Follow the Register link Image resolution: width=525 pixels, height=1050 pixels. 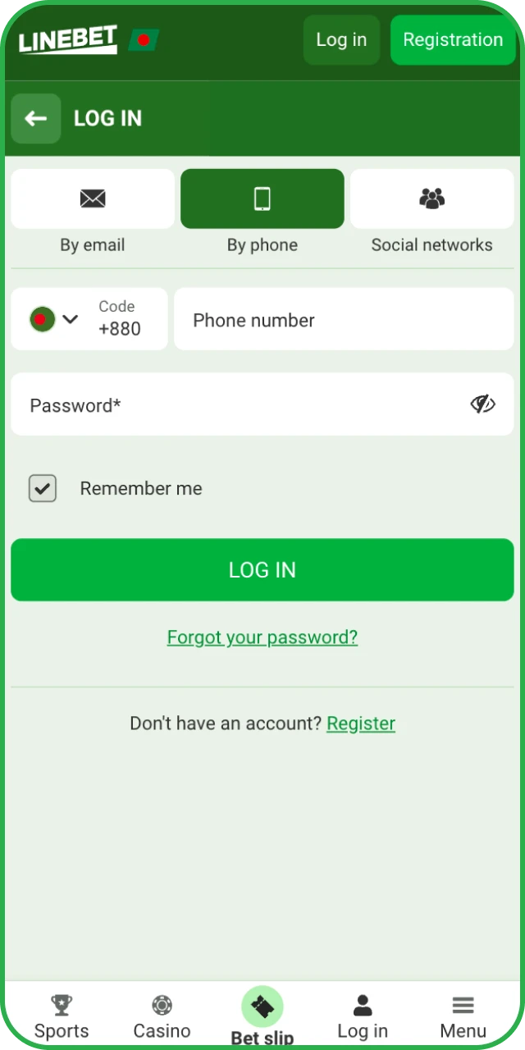coord(361,724)
